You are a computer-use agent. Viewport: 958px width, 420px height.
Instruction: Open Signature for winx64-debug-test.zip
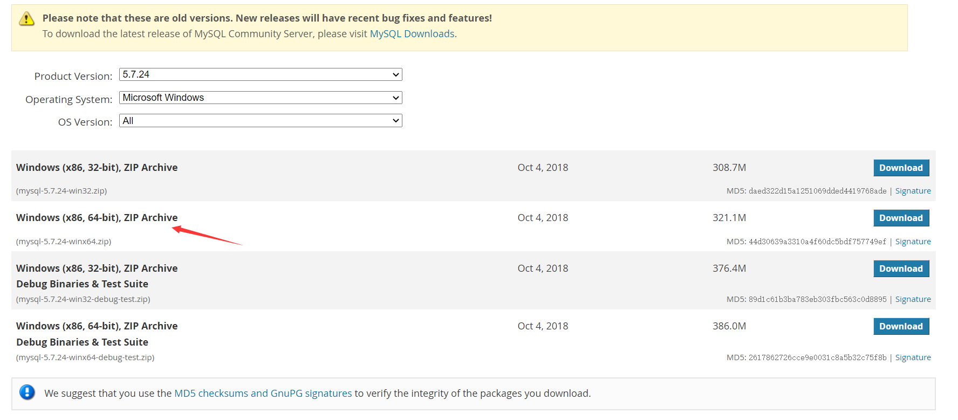(x=913, y=357)
